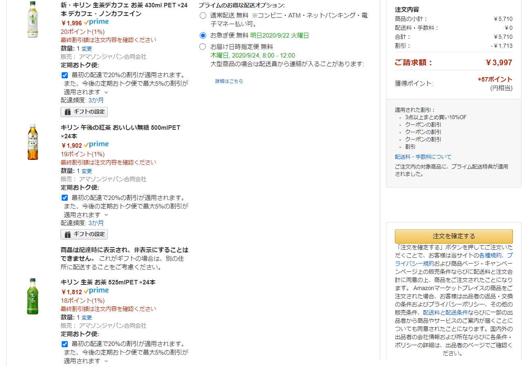Click the 生茶デカフェ product bottle image
This screenshot has width=526, height=366.
[33, 20]
